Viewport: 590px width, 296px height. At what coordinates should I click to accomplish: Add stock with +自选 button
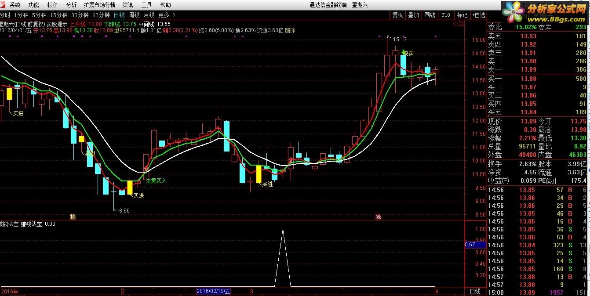[x=479, y=15]
